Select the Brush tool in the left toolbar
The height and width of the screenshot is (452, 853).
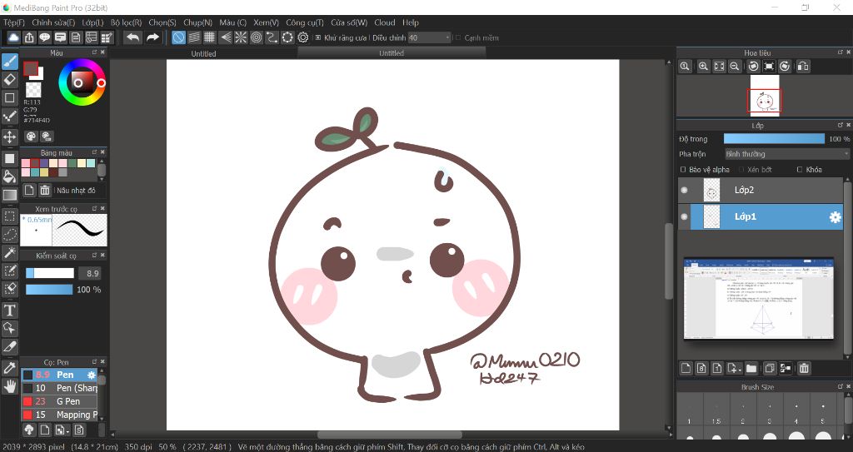tap(10, 62)
